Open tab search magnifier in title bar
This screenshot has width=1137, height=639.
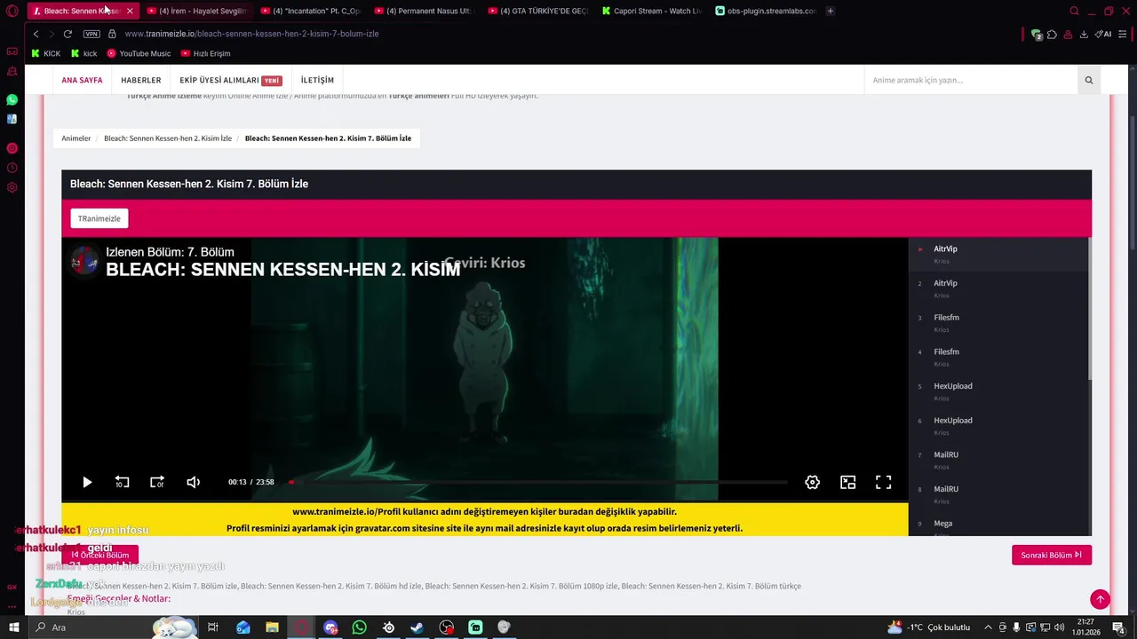(x=1074, y=11)
